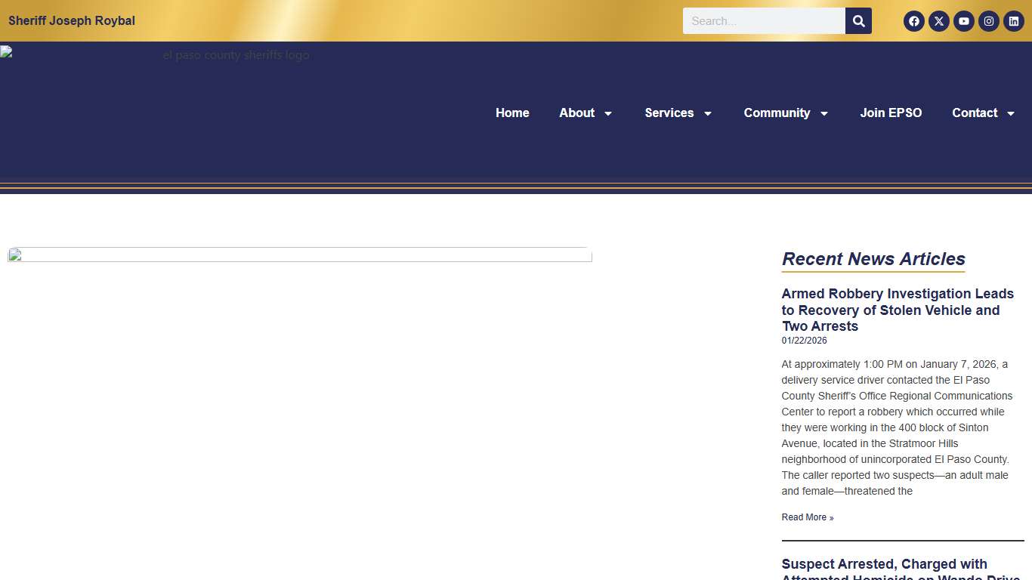Screen dimensions: 1032x580
Task: Open the Instagram social icon
Action: point(988,21)
